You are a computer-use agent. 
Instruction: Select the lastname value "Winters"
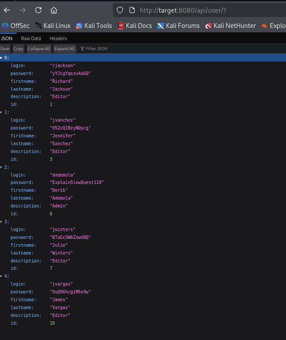[61, 253]
